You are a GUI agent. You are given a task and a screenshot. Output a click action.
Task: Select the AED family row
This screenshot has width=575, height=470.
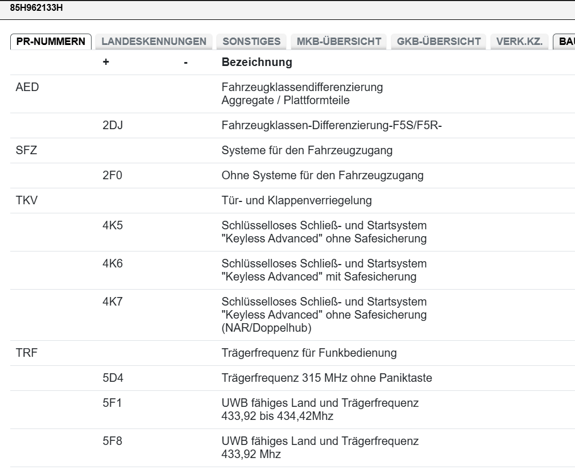point(27,88)
